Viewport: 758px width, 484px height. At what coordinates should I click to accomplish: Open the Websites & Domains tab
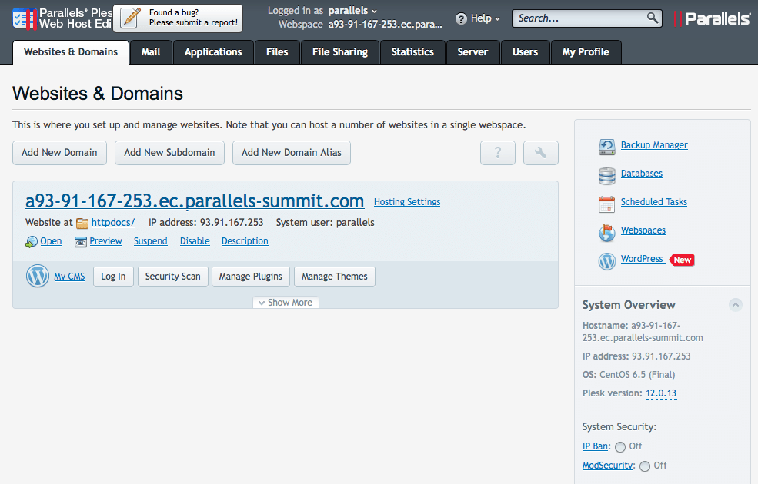pyautogui.click(x=71, y=52)
